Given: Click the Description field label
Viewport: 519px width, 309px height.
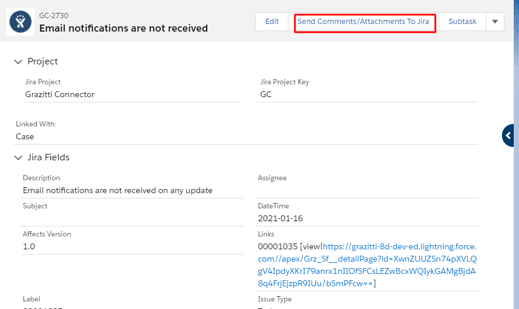Looking at the screenshot, I should coord(42,178).
